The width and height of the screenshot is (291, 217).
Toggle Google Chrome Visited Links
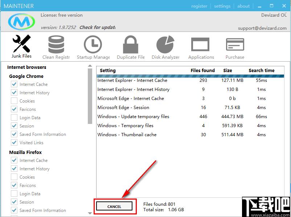point(14,142)
